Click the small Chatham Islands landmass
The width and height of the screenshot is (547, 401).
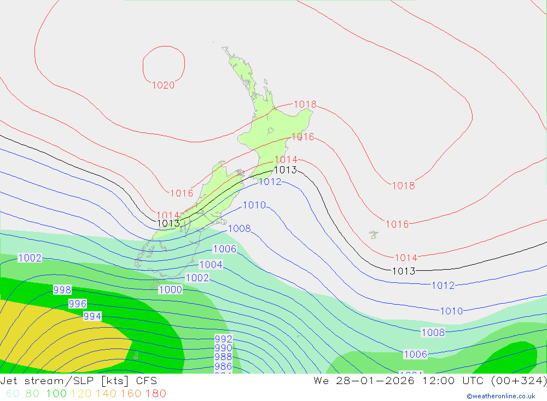pos(374,235)
